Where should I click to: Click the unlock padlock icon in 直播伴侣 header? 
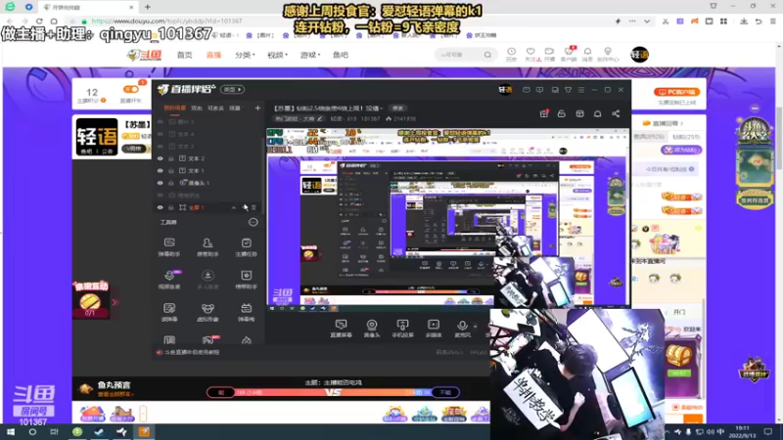click(561, 113)
